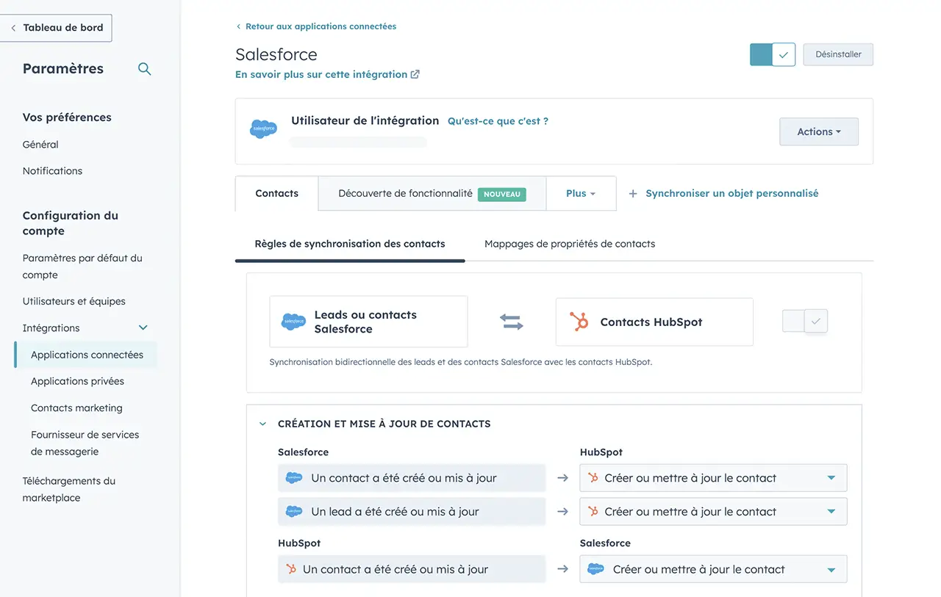The width and height of the screenshot is (941, 597).
Task: Open Contacts marketing in the sidebar
Action: pos(76,408)
